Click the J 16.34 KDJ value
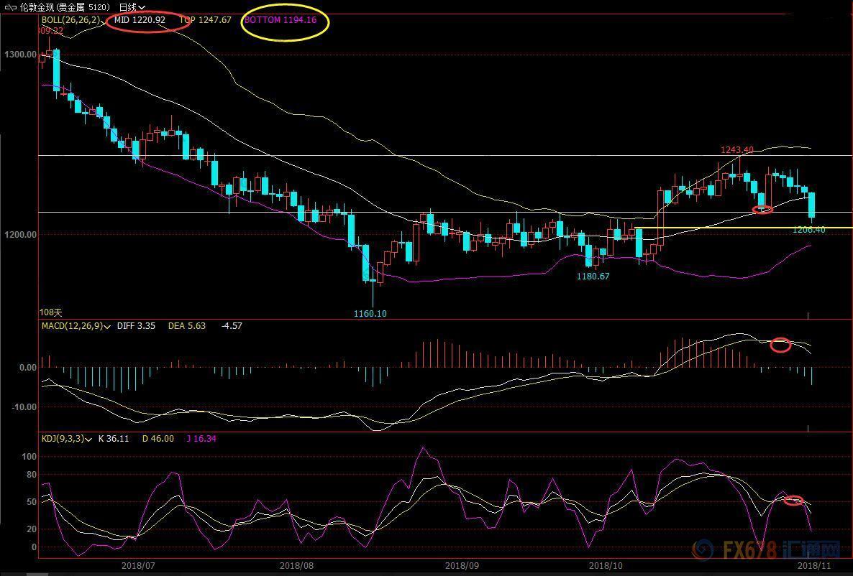853x576 pixels. pos(201,439)
